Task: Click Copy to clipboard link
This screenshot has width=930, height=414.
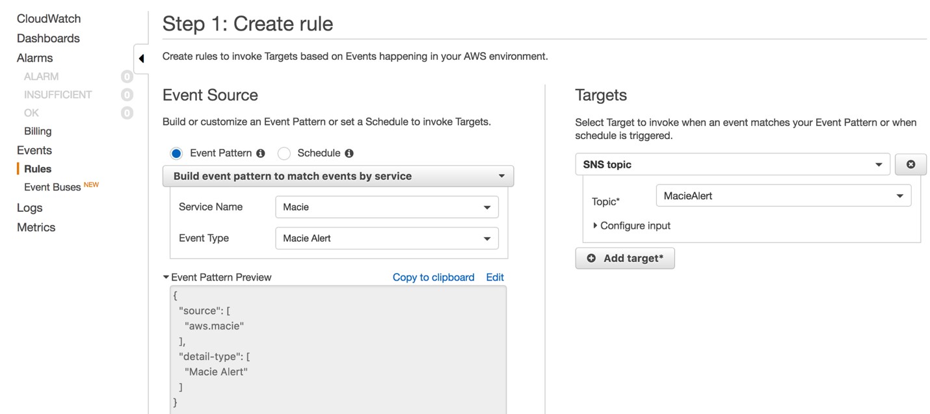Action: point(433,277)
